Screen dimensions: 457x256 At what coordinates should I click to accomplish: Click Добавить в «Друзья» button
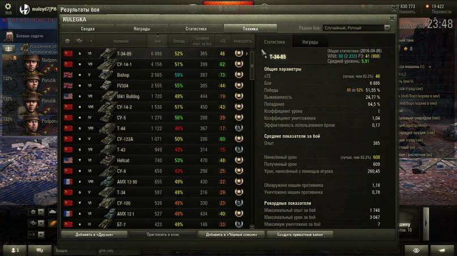(x=94, y=234)
